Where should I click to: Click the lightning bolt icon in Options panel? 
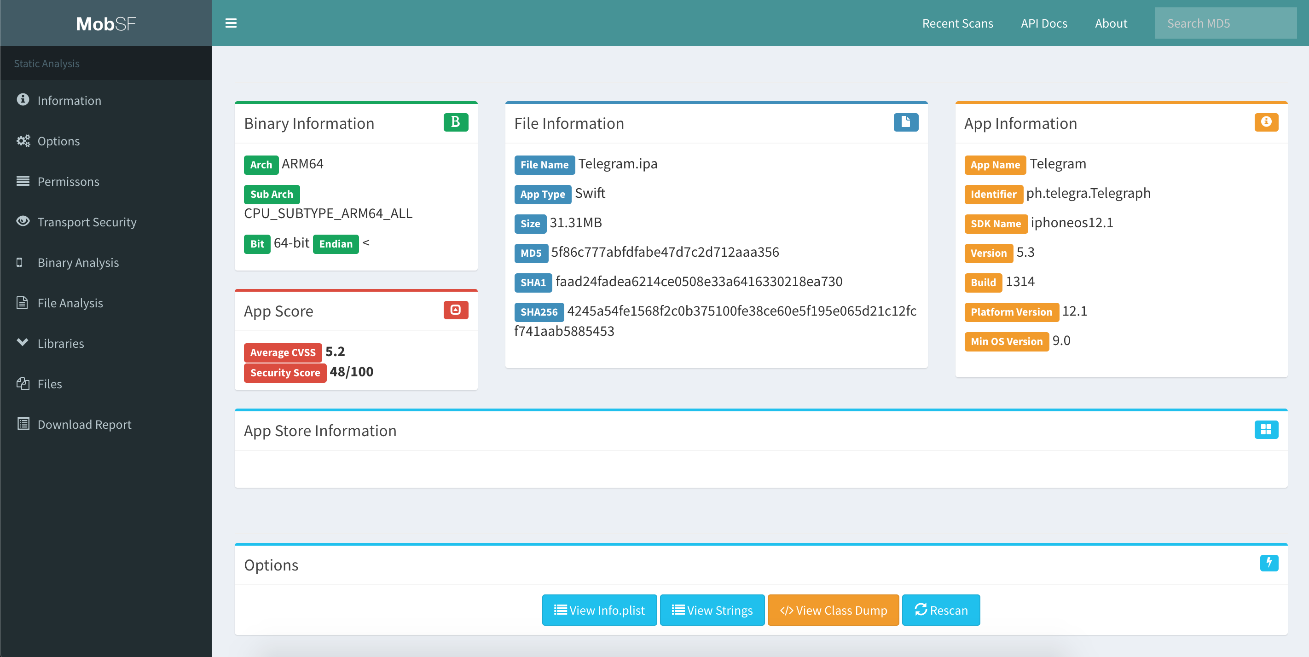(x=1269, y=564)
